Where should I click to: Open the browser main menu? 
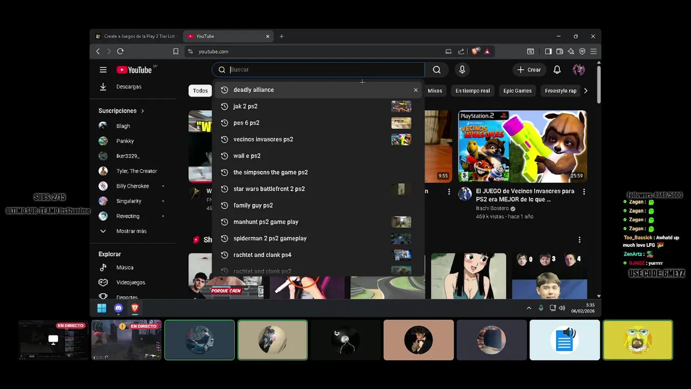tap(593, 51)
